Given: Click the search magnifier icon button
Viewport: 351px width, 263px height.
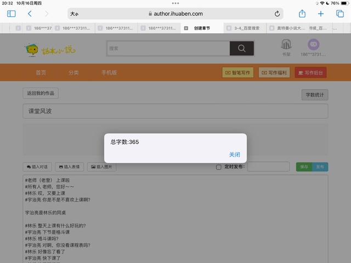Looking at the screenshot, I should pyautogui.click(x=241, y=49).
